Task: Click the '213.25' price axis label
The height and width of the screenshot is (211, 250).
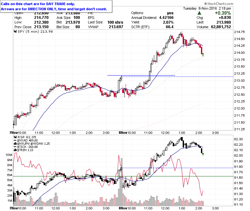Action: click(239, 74)
